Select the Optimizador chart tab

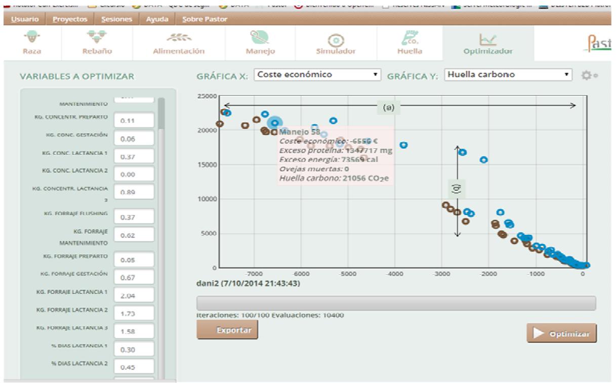488,42
